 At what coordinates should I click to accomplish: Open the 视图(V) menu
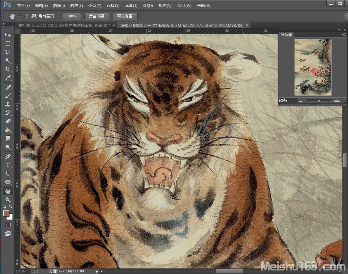(x=165, y=6)
